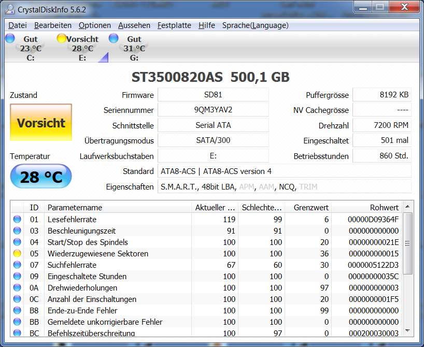Click the Rohwert column header
This screenshot has width=424, height=347.
click(x=366, y=207)
